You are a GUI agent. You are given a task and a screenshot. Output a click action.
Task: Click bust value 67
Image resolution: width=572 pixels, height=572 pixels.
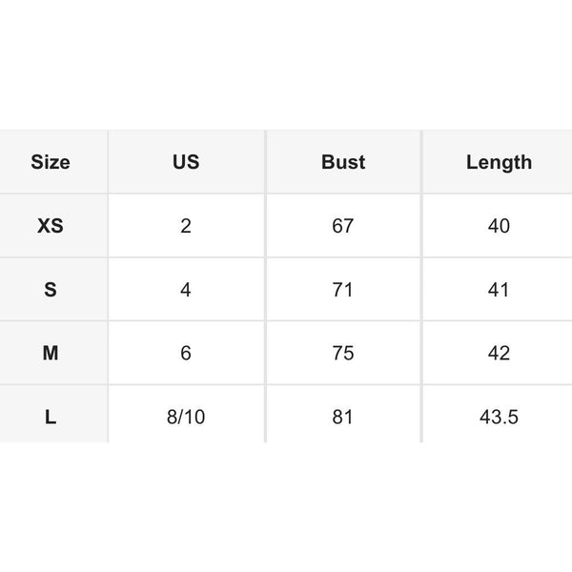pos(343,226)
